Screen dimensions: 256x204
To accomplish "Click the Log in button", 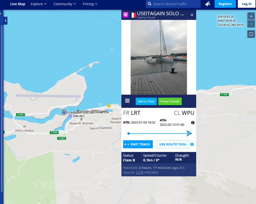I will tap(246, 4).
